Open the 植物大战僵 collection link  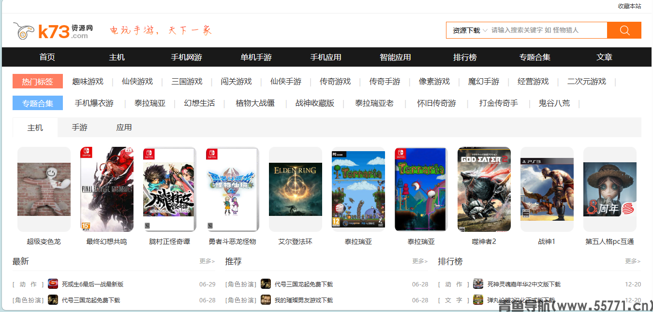(255, 103)
